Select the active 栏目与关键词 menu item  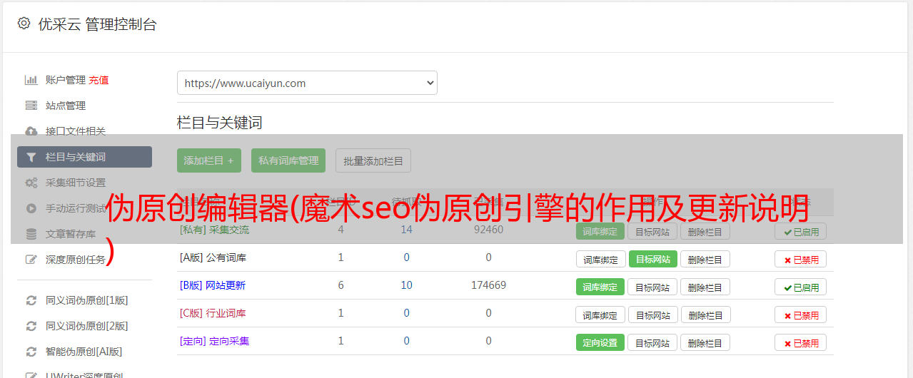pos(84,157)
